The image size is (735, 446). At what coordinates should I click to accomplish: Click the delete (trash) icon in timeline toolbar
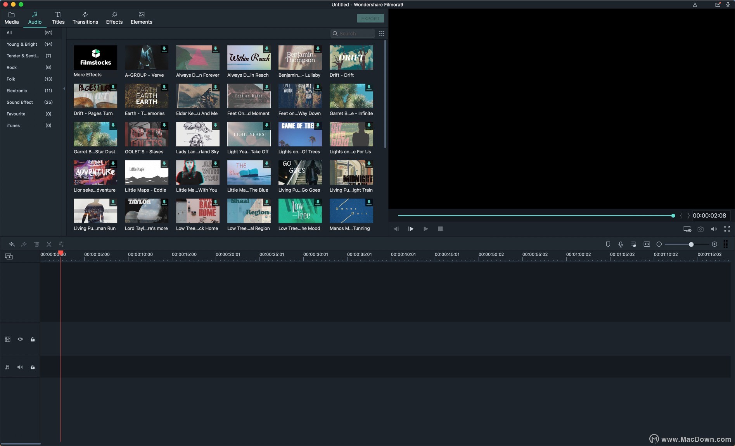coord(36,244)
